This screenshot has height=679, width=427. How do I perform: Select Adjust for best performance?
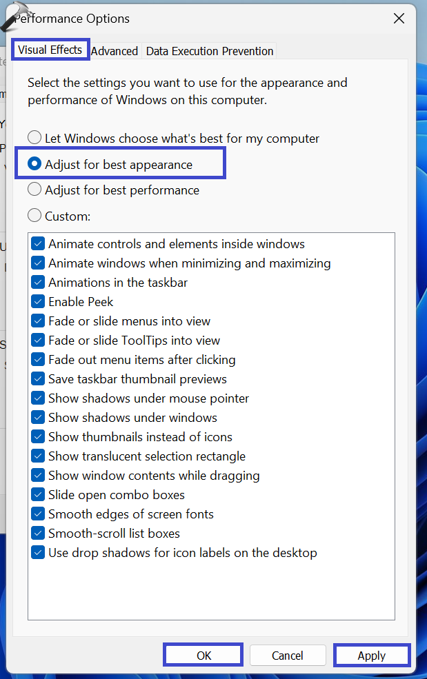pos(34,190)
